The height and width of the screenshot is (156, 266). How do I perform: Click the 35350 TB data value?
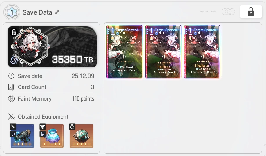(x=73, y=60)
